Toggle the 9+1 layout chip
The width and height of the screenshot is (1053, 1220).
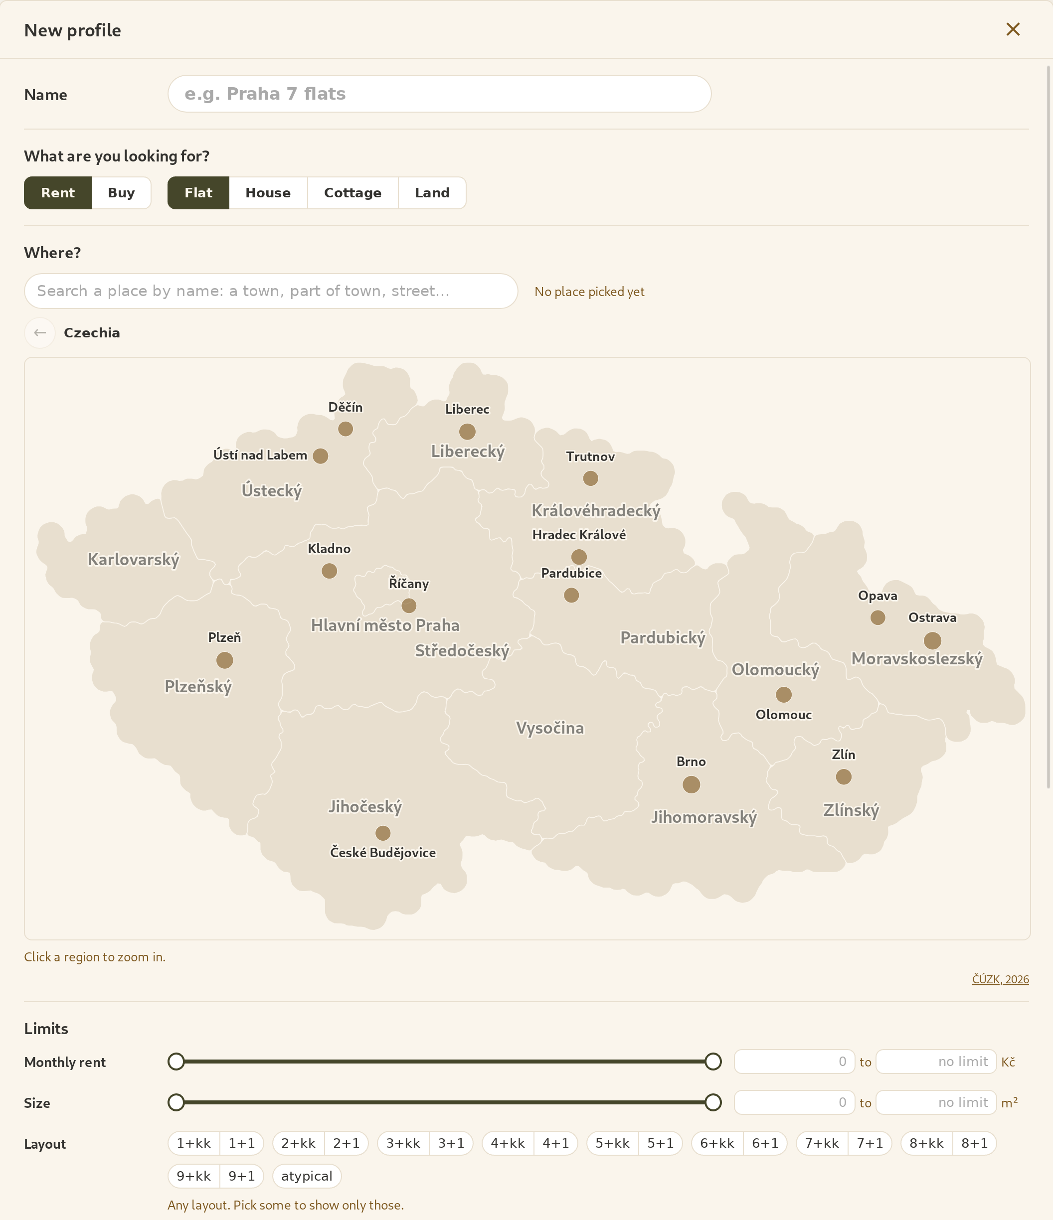(x=242, y=1176)
